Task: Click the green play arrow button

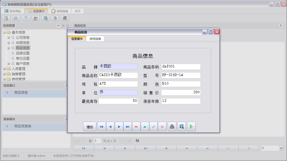Action: 191,127
